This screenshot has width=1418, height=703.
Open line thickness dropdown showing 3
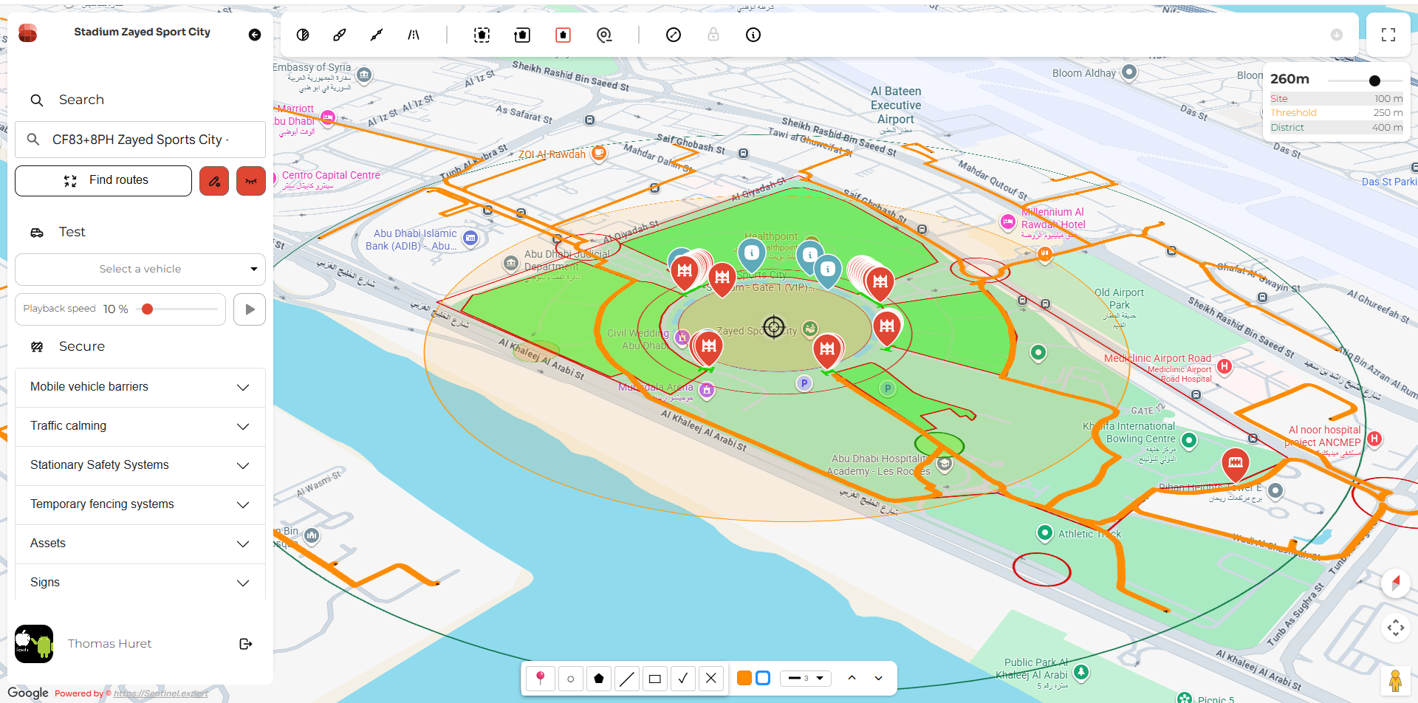click(806, 678)
